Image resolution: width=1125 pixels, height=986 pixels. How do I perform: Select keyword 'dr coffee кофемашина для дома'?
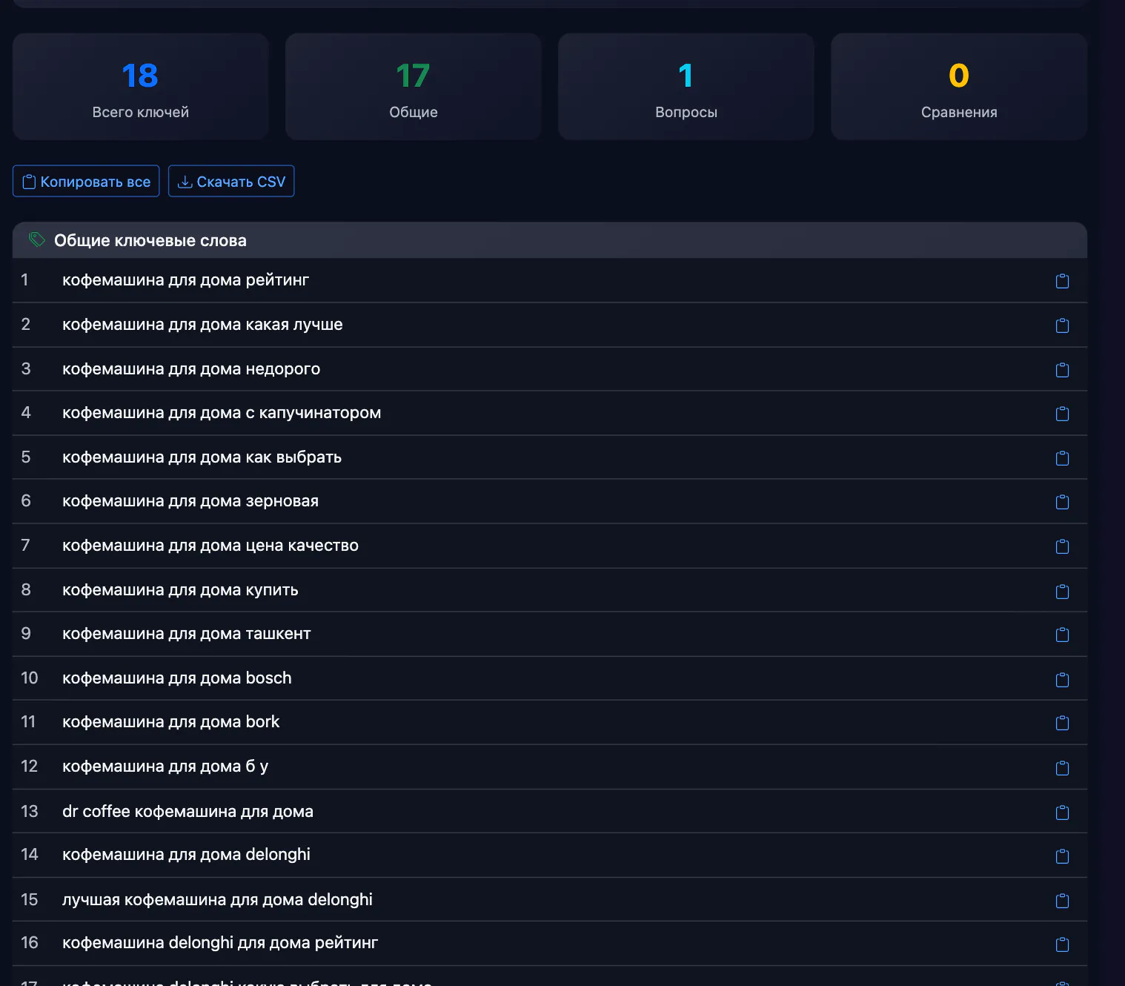(187, 812)
